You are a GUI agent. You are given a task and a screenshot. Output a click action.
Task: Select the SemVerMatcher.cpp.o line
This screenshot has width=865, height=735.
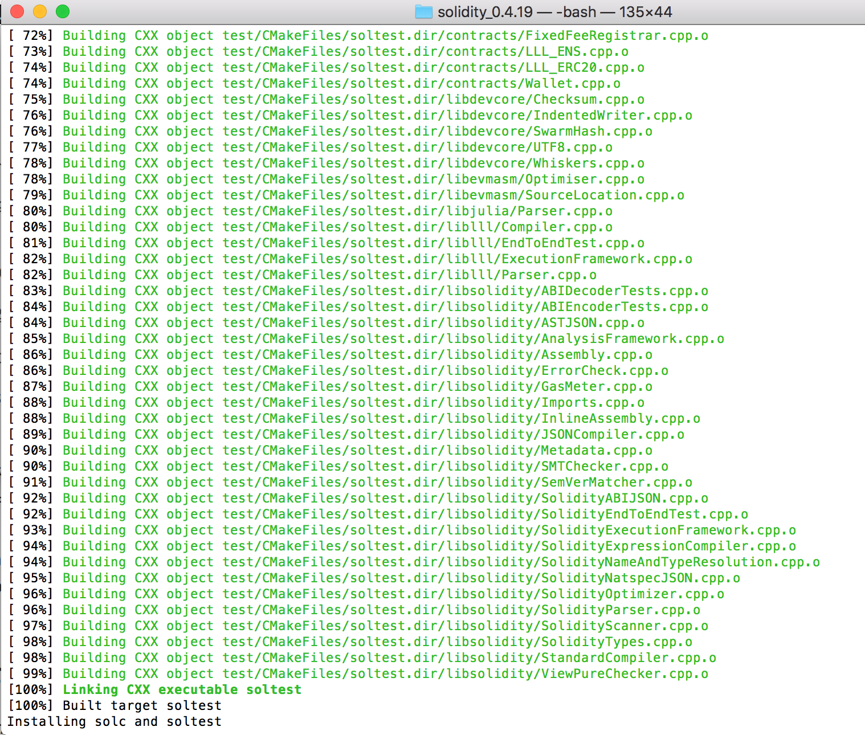tap(350, 482)
